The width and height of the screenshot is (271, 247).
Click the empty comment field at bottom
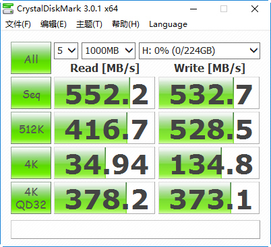[x=135, y=230]
